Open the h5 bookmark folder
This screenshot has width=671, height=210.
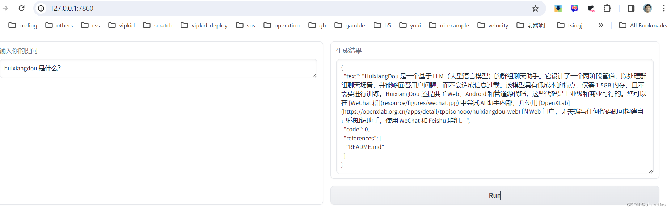pyautogui.click(x=382, y=25)
